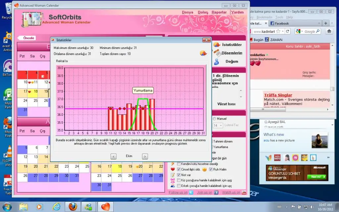Open Internet Explorer from the taskbar

(x=56, y=207)
